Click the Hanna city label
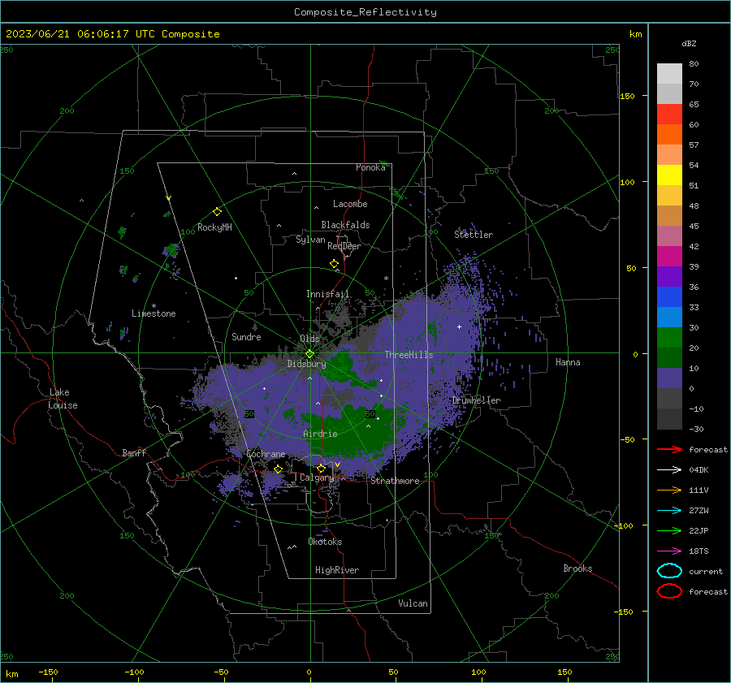Viewport: 731px width, 683px height. click(568, 362)
